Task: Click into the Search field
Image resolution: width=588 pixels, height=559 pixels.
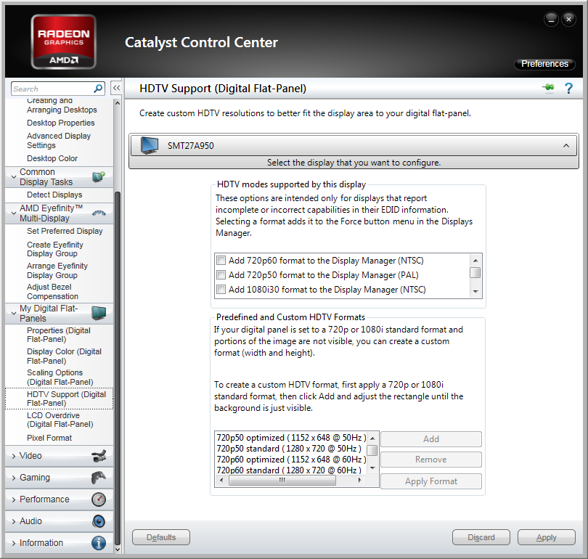Action: (52, 89)
